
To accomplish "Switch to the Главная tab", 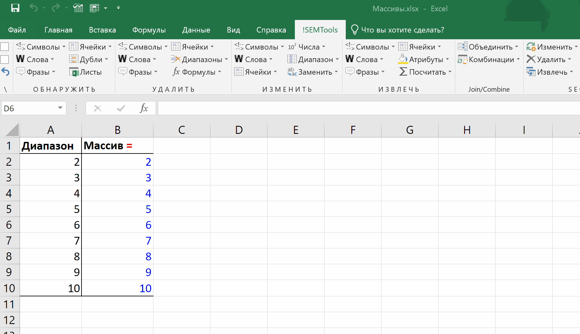I will point(58,30).
